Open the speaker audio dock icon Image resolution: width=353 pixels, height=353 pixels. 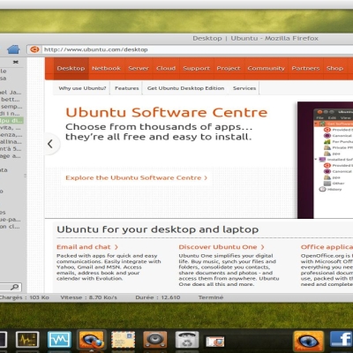pyautogui.click(x=155, y=340)
